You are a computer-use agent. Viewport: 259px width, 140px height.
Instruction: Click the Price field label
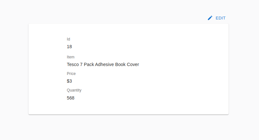(71, 74)
